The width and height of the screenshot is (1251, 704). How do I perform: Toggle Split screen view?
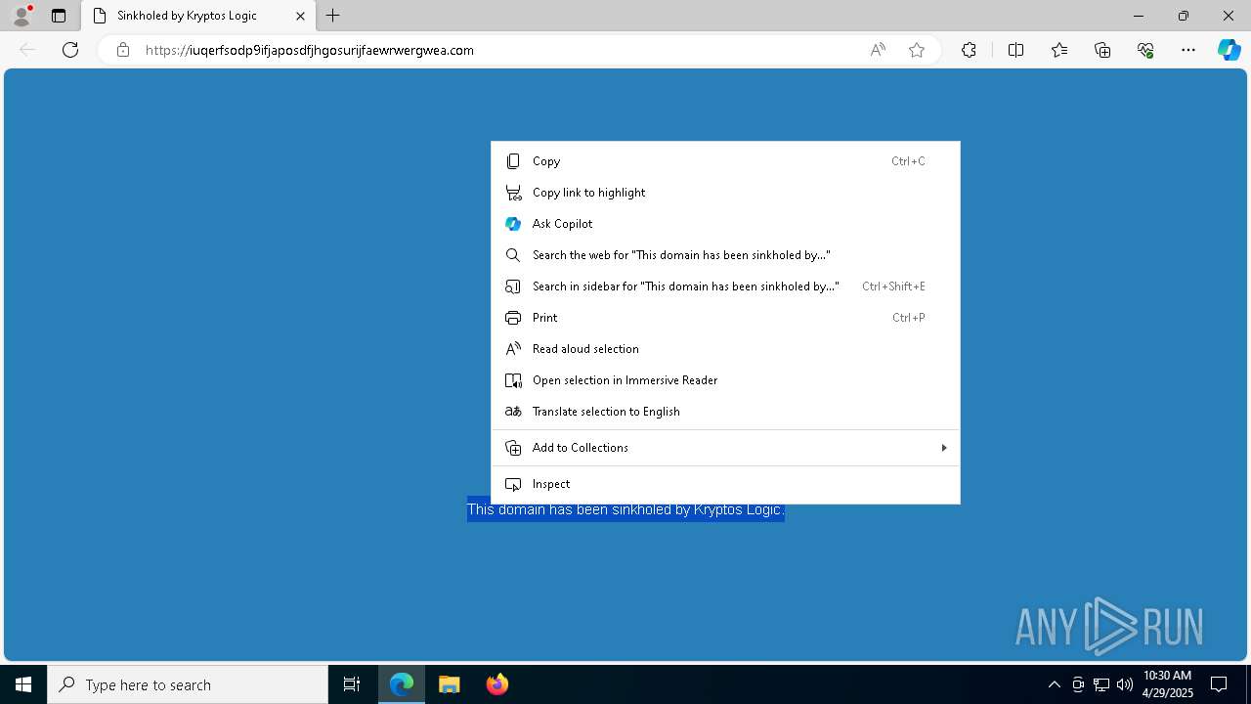pyautogui.click(x=1015, y=50)
